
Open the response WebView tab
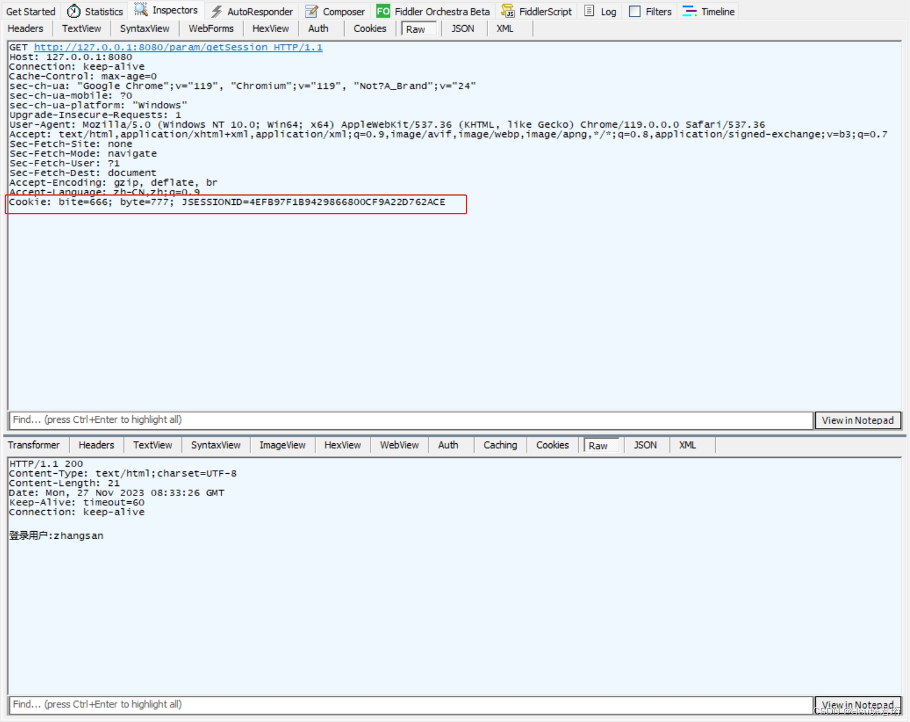(x=399, y=445)
